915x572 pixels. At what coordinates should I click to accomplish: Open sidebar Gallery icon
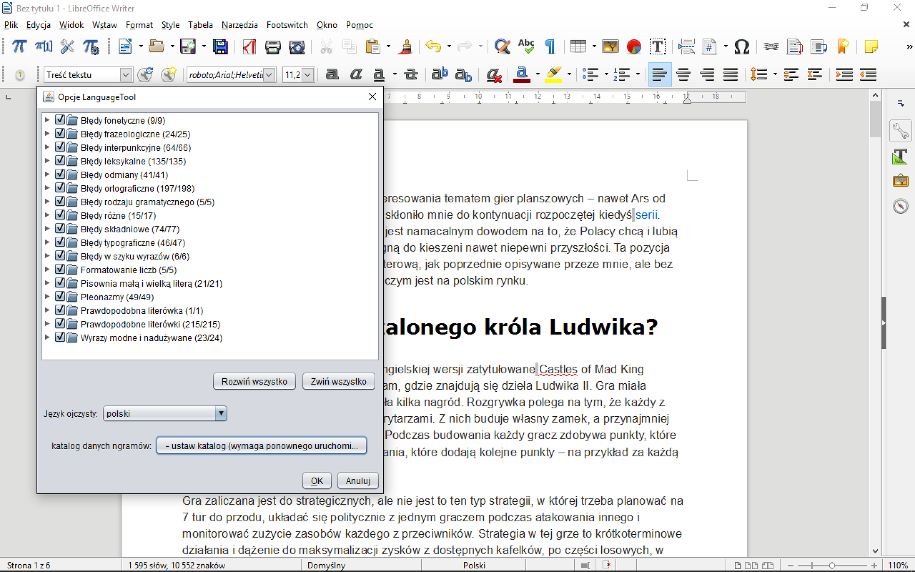tap(900, 181)
